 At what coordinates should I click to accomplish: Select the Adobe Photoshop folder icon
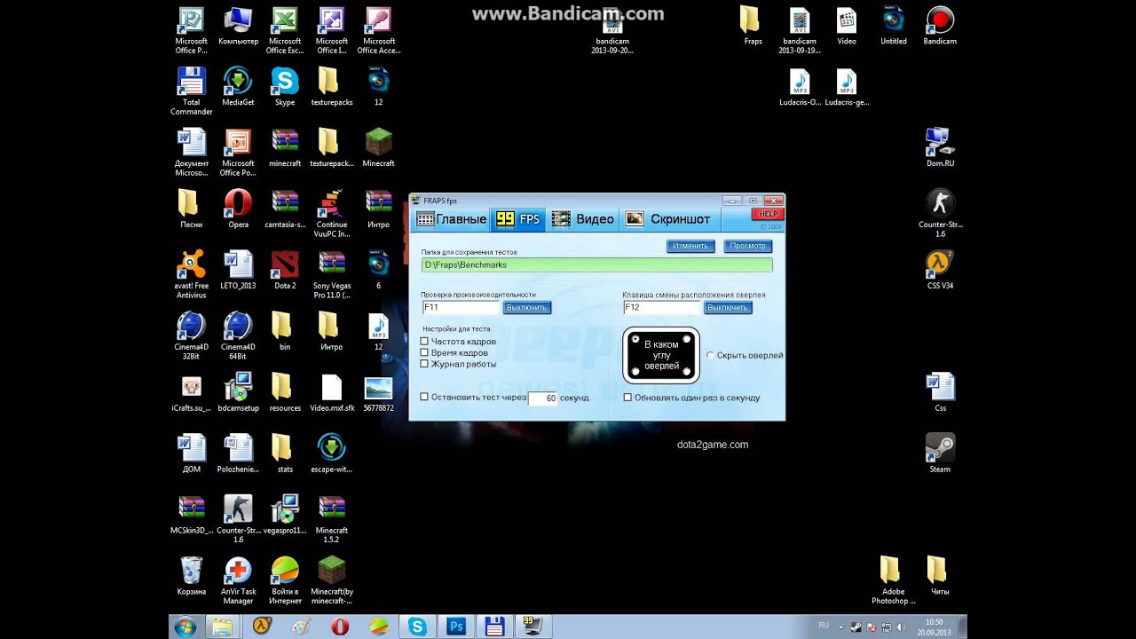click(893, 580)
